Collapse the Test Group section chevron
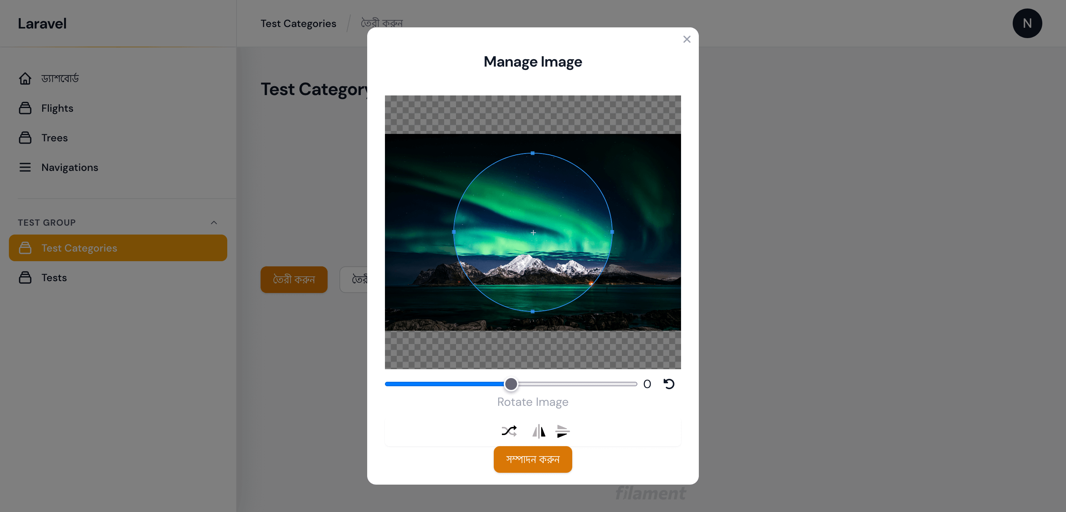Screen dimensions: 1066x512 coord(214,222)
